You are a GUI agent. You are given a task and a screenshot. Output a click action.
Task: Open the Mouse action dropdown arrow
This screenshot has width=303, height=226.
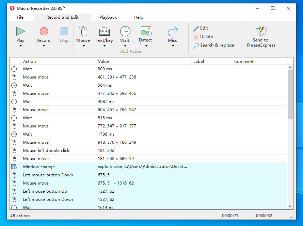(x=84, y=46)
